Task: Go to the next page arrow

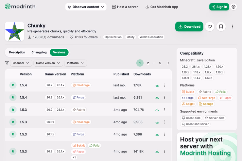Action: [x=168, y=63]
